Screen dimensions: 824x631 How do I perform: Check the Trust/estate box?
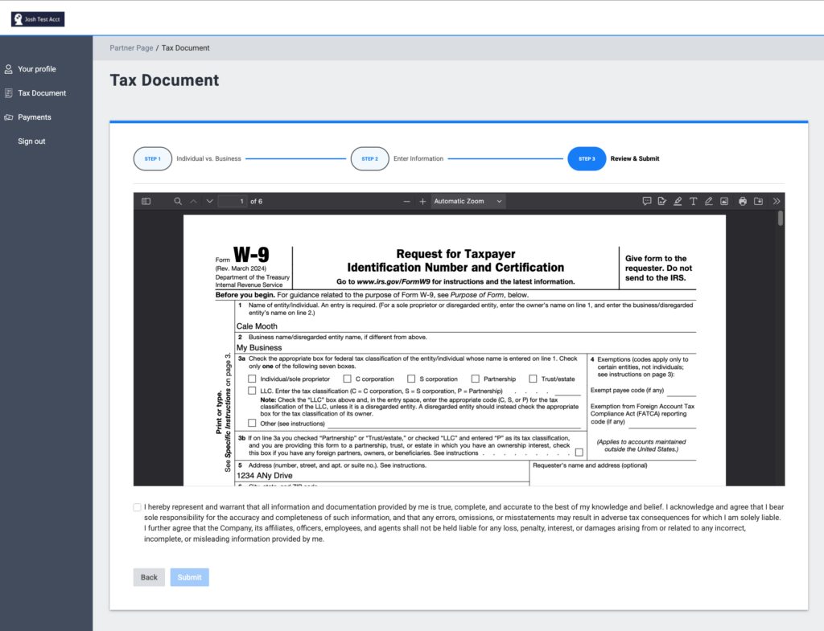coord(533,379)
